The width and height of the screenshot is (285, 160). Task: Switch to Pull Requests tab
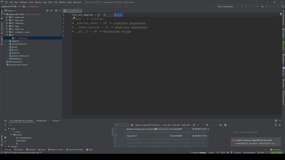click(x=41, y=120)
